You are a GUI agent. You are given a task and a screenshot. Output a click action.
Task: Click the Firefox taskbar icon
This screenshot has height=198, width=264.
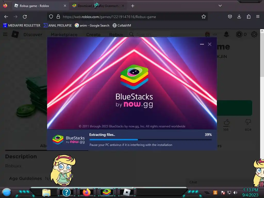click(87, 192)
